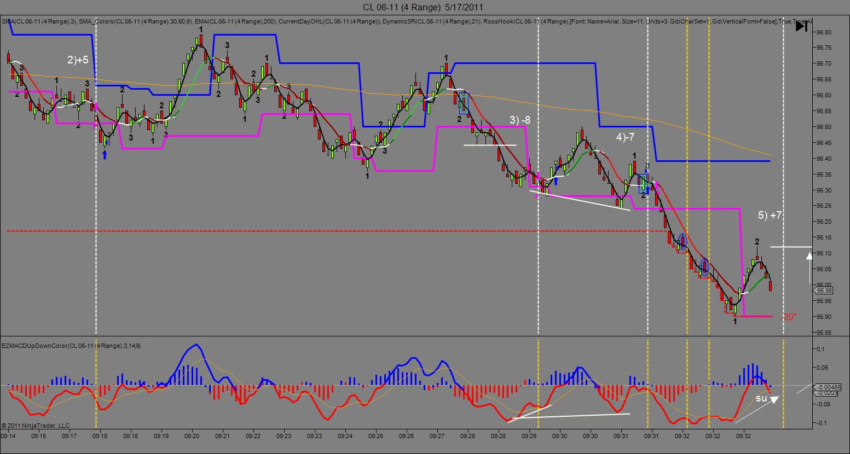Screen dimensions: 850x454
Task: Click the 09:22 time axis label
Action: (x=253, y=436)
